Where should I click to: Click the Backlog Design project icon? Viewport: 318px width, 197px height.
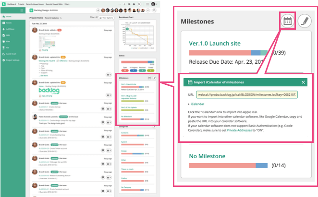coord(31,11)
